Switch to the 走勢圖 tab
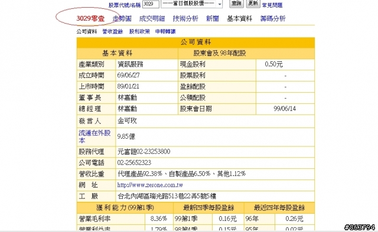378x232 pixels. (122, 18)
